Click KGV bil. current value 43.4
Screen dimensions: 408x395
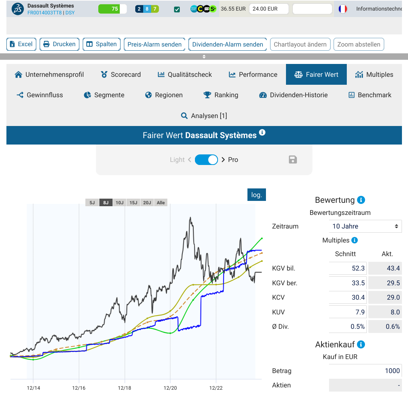385,268
